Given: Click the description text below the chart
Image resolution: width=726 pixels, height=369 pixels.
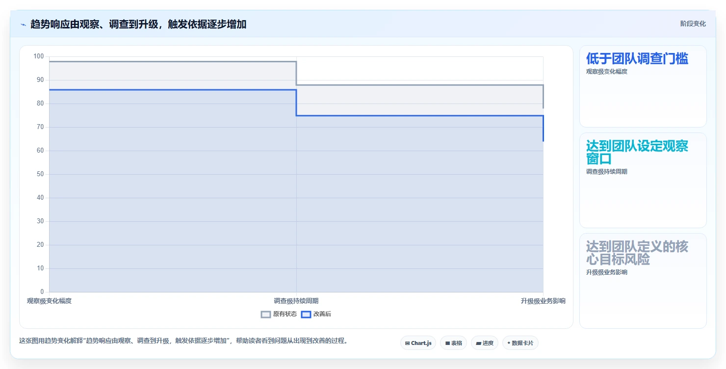Looking at the screenshot, I should click(x=183, y=341).
